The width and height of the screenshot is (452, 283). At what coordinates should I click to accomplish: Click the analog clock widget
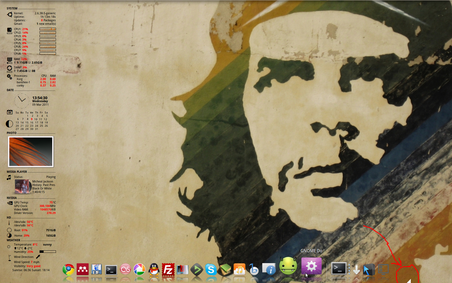pos(22,101)
